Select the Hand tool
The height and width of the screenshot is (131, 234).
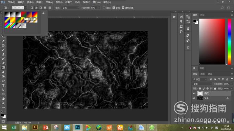click(x=3, y=99)
